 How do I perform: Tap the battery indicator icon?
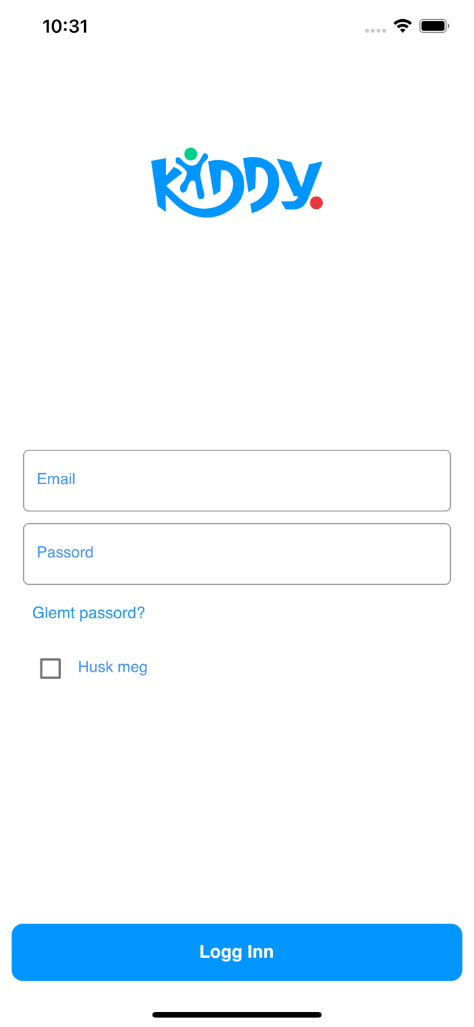(x=434, y=27)
